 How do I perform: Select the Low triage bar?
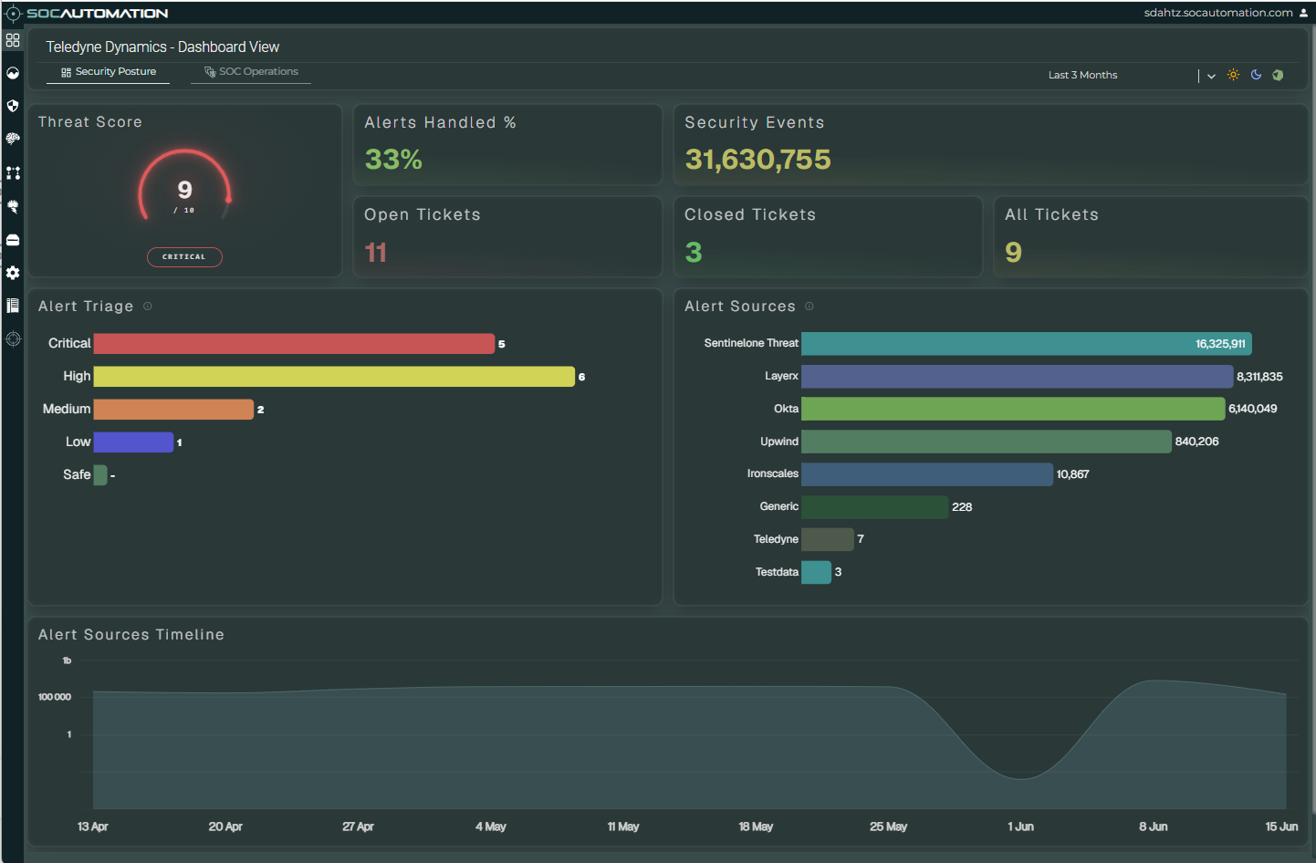[x=133, y=442]
